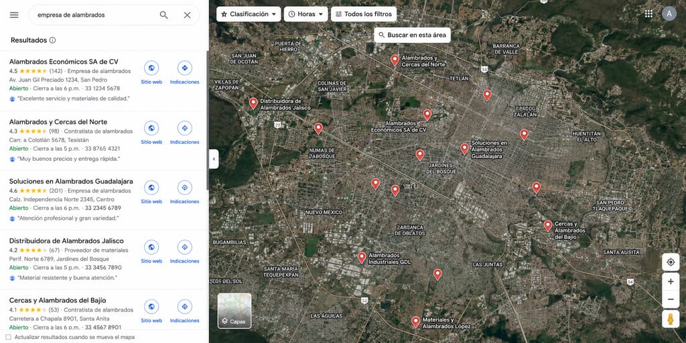Click map pin for Cercas y Alambrados del Bajío
The height and width of the screenshot is (343, 686).
coord(548,226)
